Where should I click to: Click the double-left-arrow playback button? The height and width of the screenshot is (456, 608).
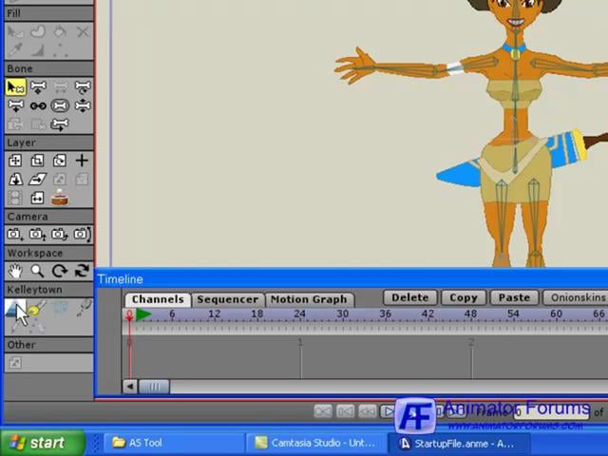click(367, 411)
